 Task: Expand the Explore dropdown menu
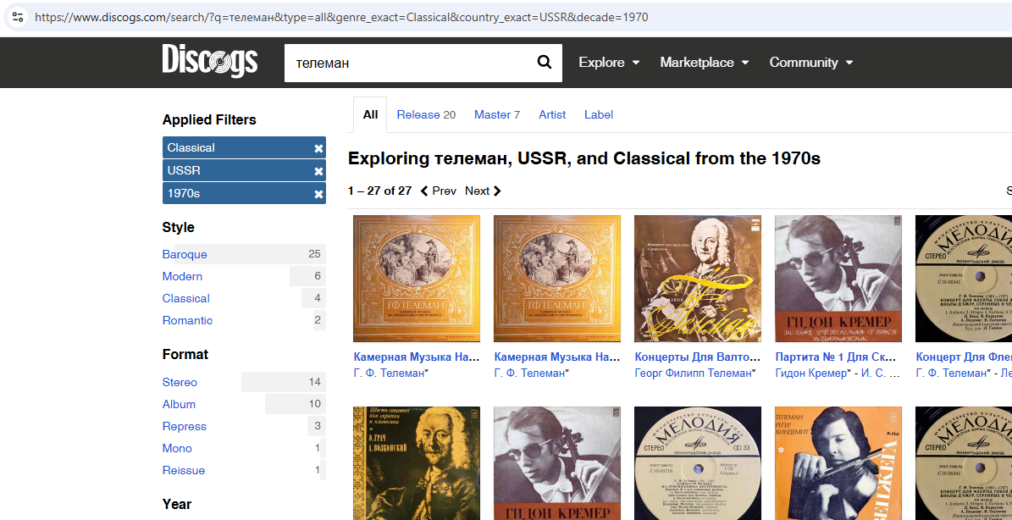point(608,63)
